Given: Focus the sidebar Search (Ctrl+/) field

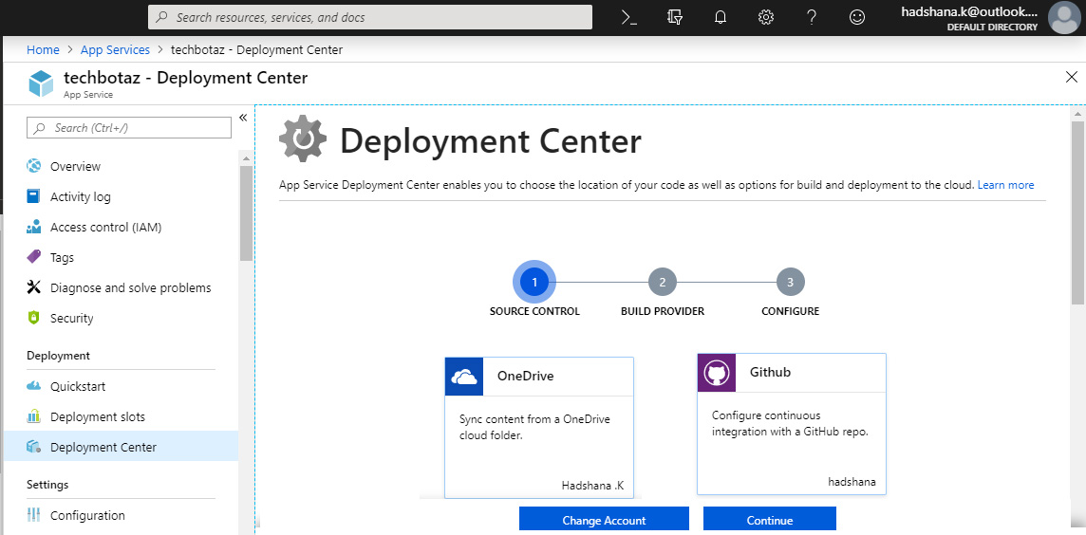Looking at the screenshot, I should (x=129, y=128).
